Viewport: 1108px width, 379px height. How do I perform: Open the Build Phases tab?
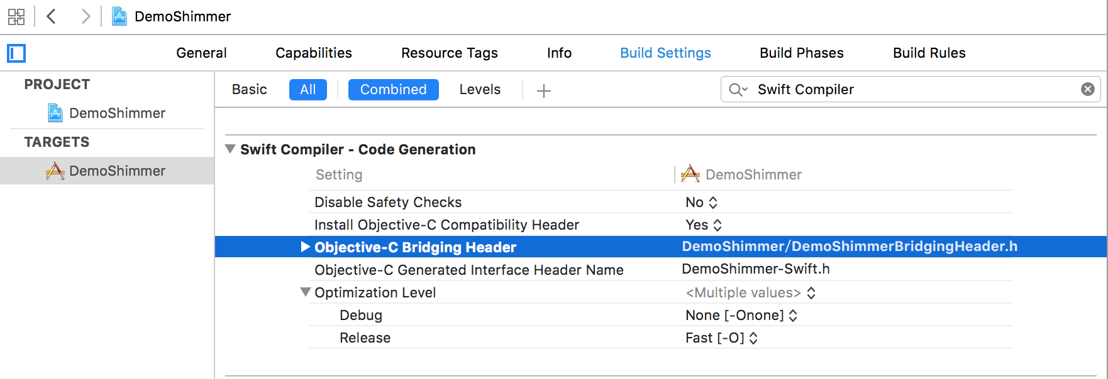point(802,53)
